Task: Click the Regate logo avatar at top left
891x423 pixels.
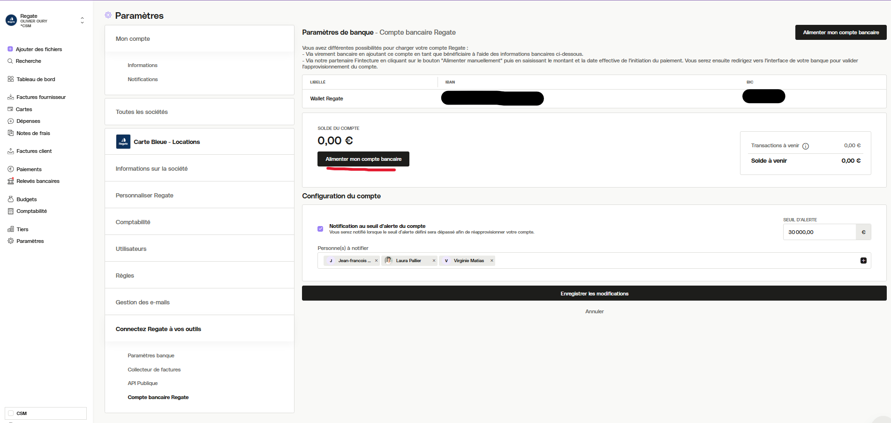Action: pos(11,20)
